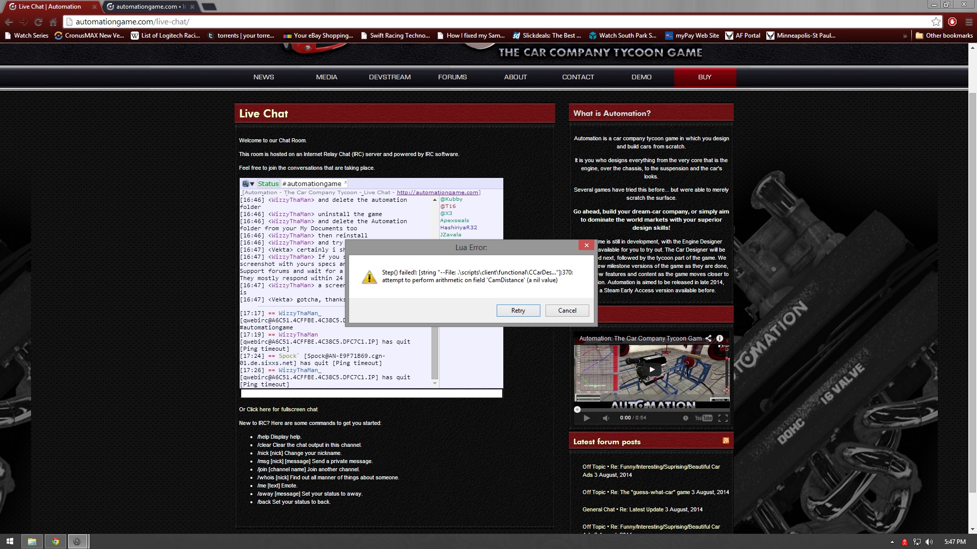977x549 pixels.
Task: Go back with the browser back arrow
Action: [9, 22]
